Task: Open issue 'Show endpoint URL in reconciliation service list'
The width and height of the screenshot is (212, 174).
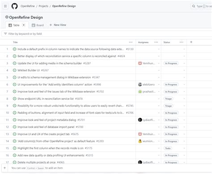Action: point(46,99)
